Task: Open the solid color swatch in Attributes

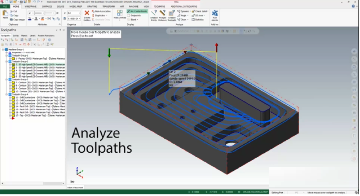Action: pyautogui.click(x=36, y=19)
